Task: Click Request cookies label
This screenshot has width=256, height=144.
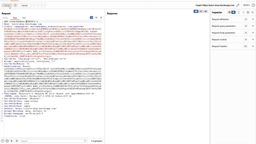Action: [219, 40]
